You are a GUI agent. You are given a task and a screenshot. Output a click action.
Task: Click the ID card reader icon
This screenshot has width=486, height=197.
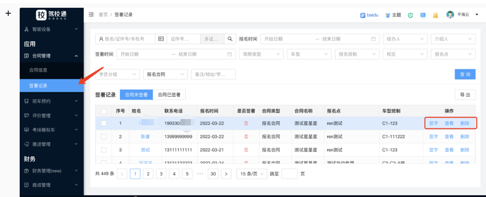coord(161,39)
